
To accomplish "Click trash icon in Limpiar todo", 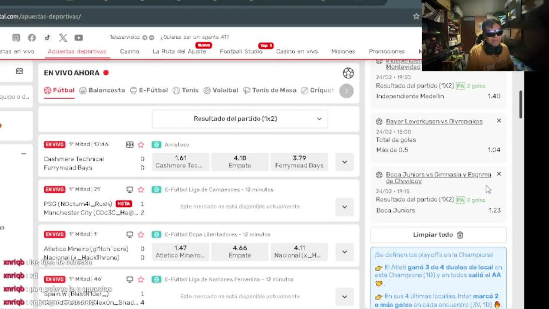I will [x=460, y=235].
